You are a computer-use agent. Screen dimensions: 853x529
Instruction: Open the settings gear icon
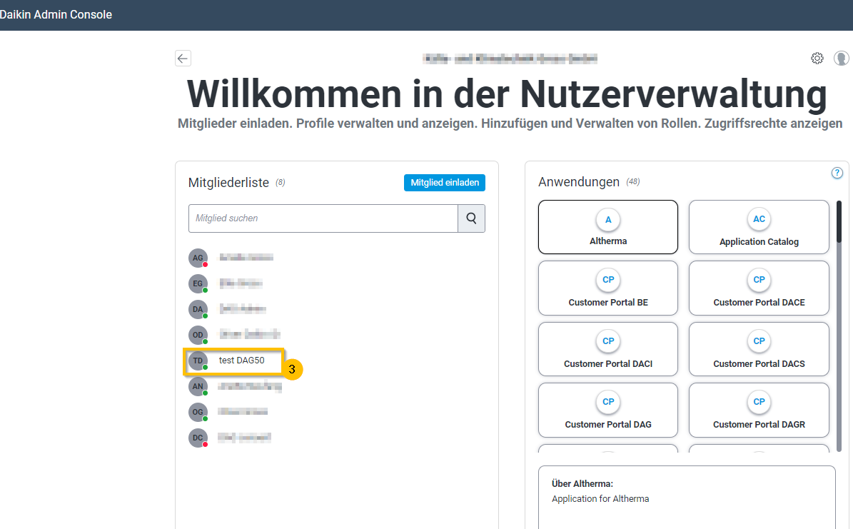[817, 59]
